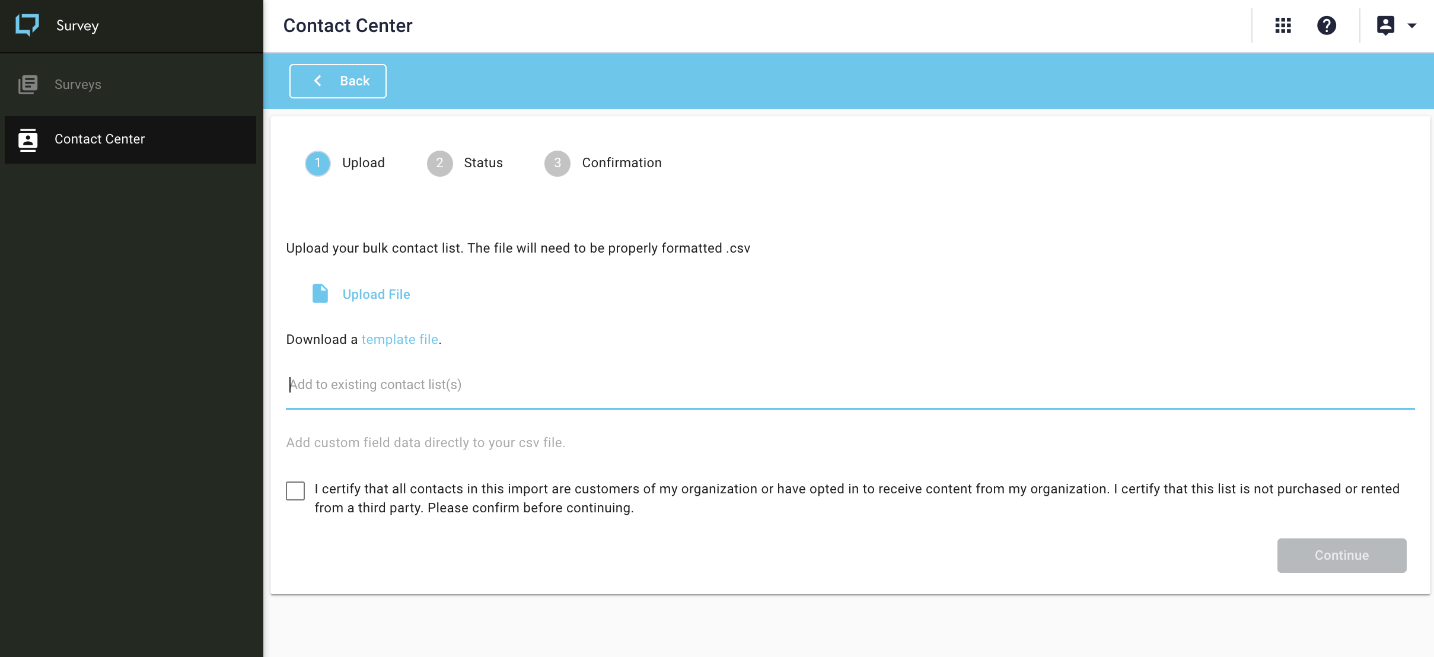
Task: Click the template file link
Action: point(400,339)
